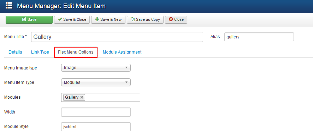Click the edit icon on the Save button
The width and height of the screenshot is (313, 135).
pos(24,19)
